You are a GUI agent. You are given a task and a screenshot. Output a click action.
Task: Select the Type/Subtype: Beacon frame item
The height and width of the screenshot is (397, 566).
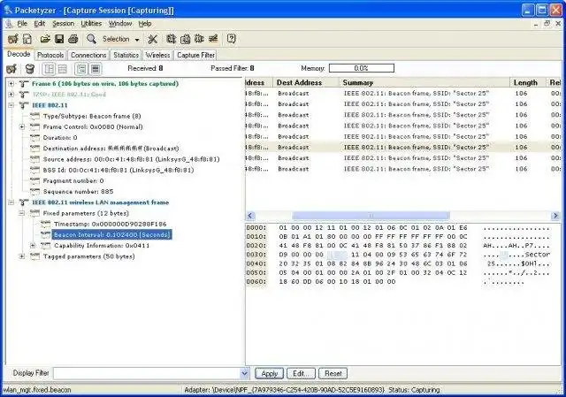click(92, 116)
